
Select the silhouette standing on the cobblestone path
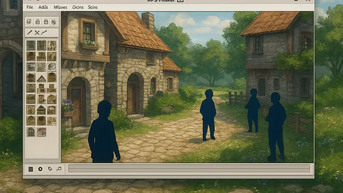pyautogui.click(x=208, y=115)
